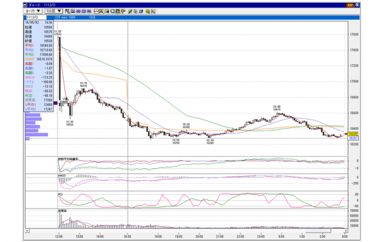Viewport: 383px width, 242px height.
Task: Click the orange linked-mode button in title bar
Action: 350,5
